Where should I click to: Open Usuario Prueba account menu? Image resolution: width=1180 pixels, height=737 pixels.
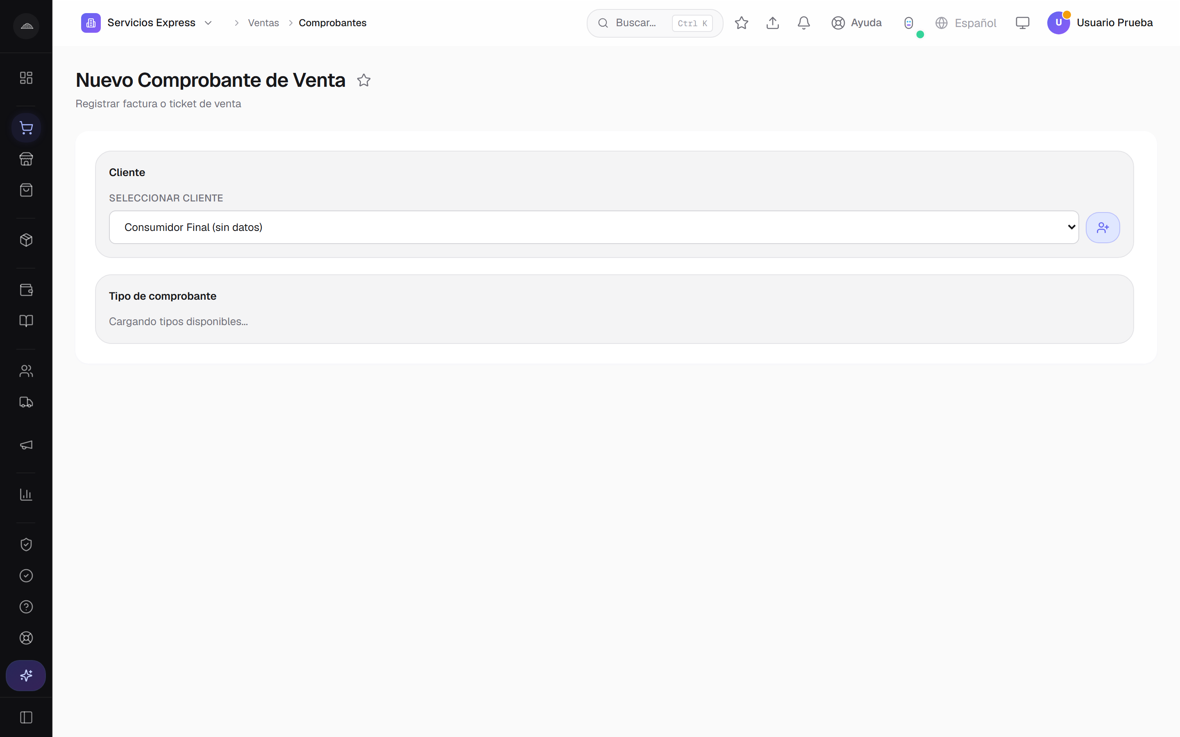pos(1100,23)
